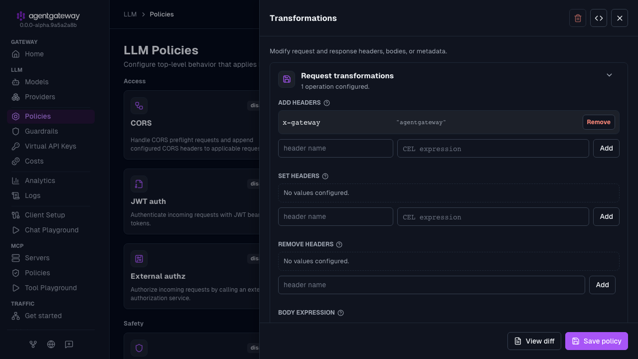This screenshot has height=359, width=638.
Task: Remove the x-gateway header
Action: click(599, 122)
